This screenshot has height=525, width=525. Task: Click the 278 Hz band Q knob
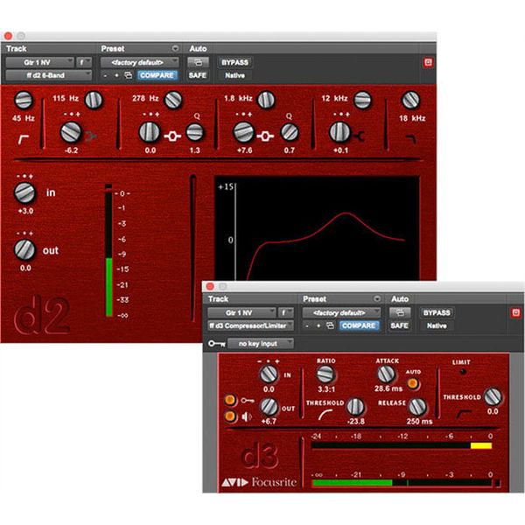click(195, 132)
